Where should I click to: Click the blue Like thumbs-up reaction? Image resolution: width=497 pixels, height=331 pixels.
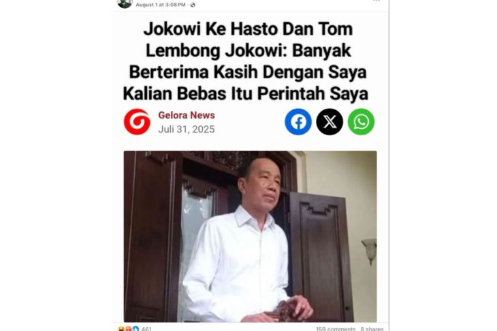pyautogui.click(x=135, y=329)
